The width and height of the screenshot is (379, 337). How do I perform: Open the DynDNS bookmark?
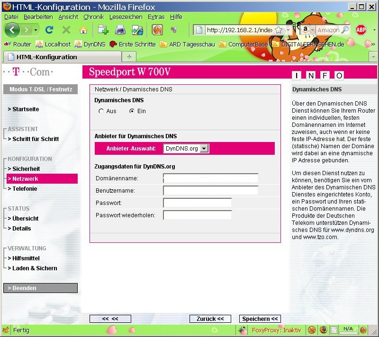coord(90,44)
